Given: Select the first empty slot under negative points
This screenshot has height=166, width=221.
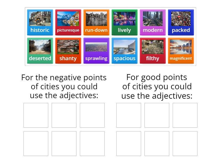Looking at the screenshot, I should [36, 115].
